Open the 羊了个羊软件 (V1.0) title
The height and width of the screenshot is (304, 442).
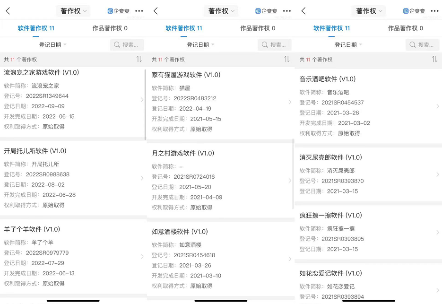click(32, 229)
